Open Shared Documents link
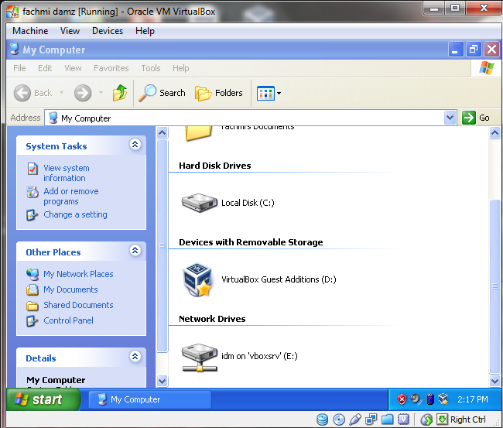 coord(78,305)
